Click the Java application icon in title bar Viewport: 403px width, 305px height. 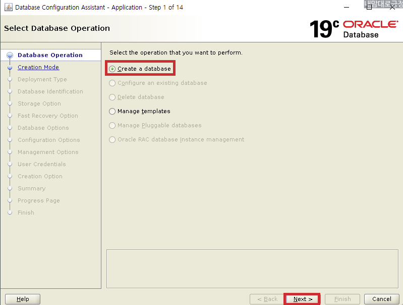pos(9,7)
